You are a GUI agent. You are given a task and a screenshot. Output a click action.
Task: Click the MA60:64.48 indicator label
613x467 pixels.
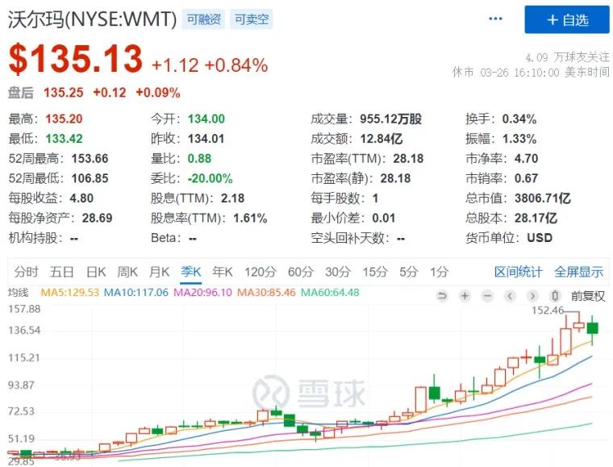(x=330, y=292)
